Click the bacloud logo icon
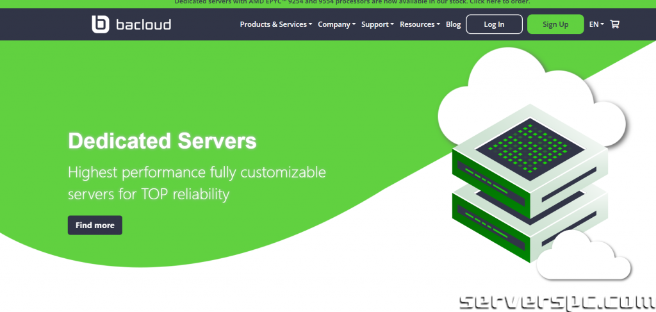Viewport: 656px width, 312px height. click(x=101, y=24)
